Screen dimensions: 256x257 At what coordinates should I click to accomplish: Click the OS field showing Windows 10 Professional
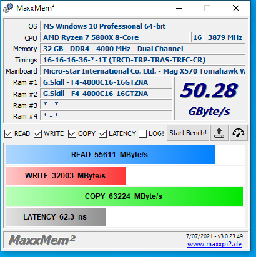point(142,26)
